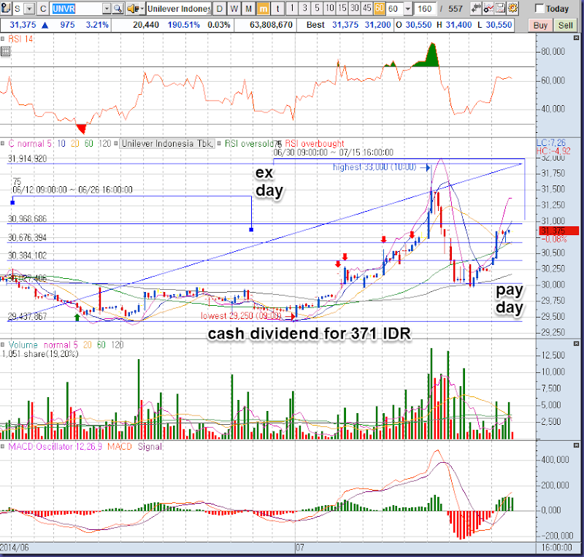Select the RSI overbought legend entry
584x557 pixels.
coord(315,143)
